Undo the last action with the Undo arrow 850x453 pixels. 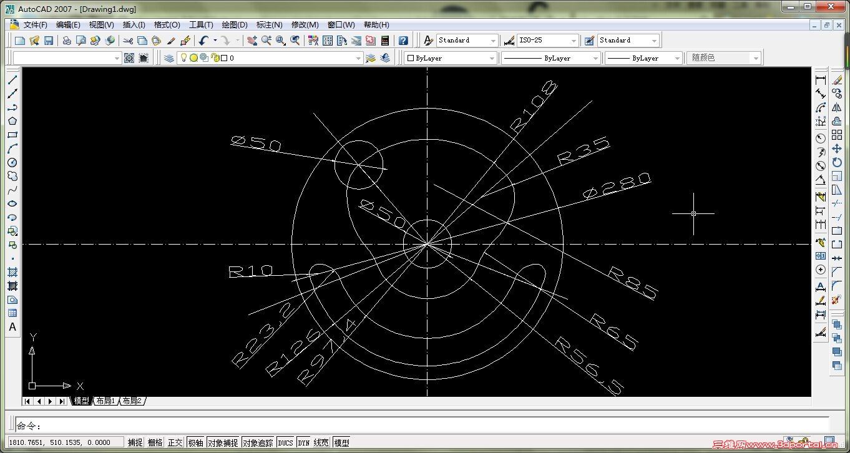coord(203,41)
